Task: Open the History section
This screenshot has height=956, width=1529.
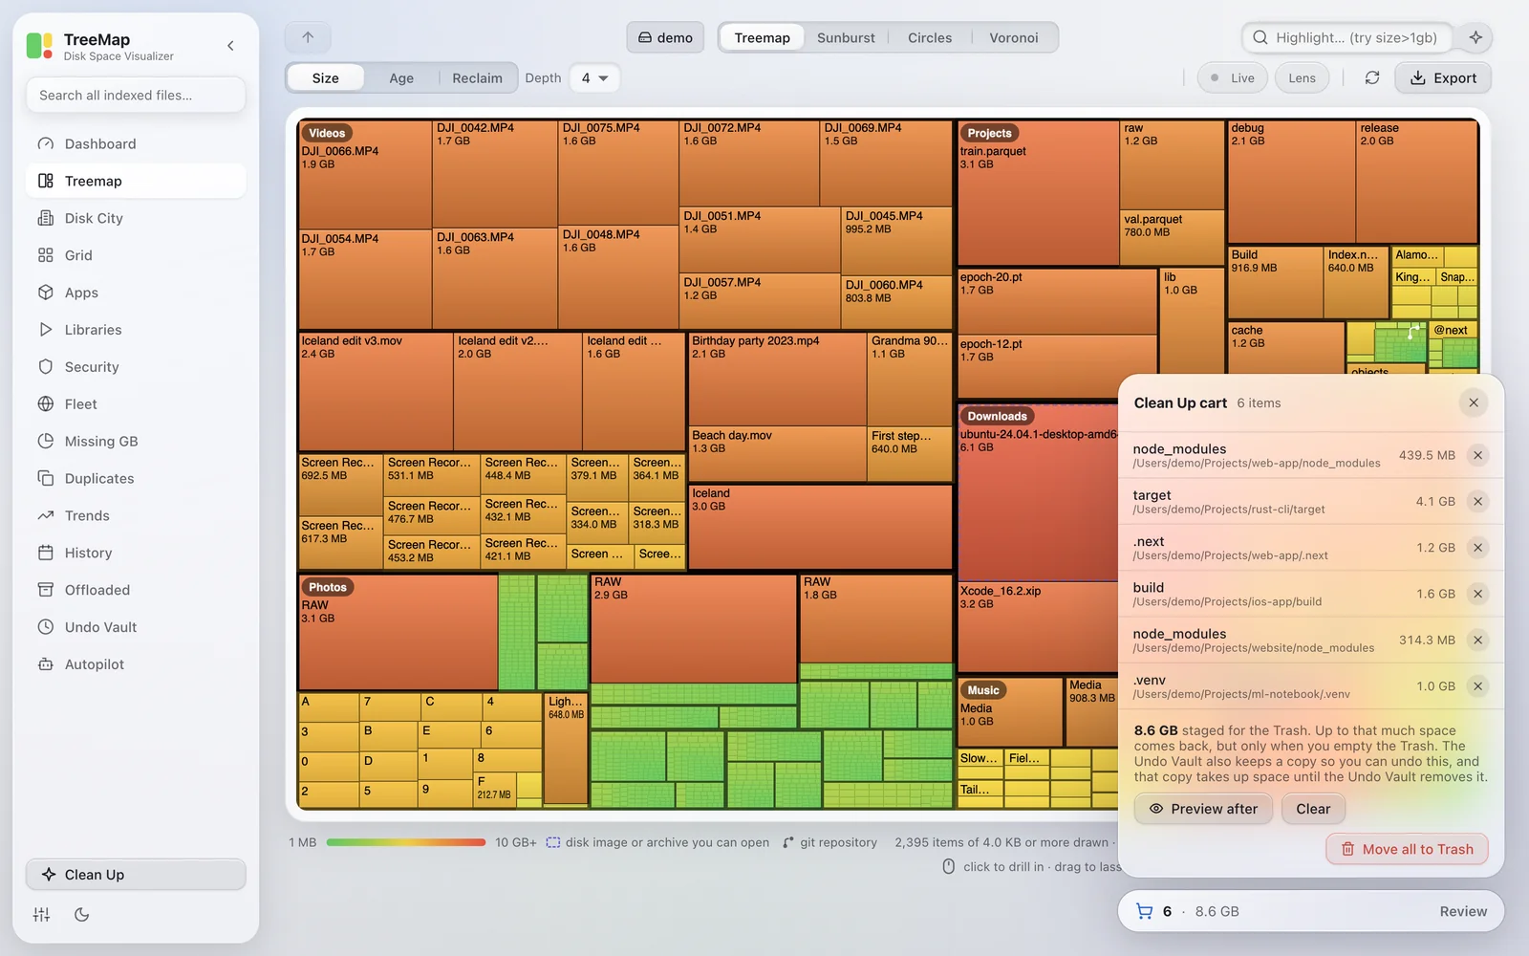Action: (x=136, y=554)
